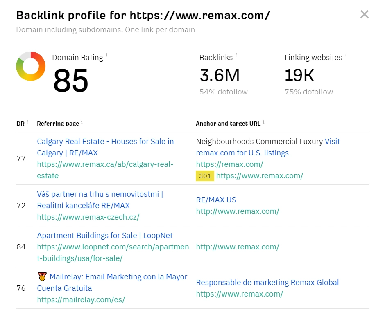
Task: Click DR value 72 in Czech row
Action: (x=21, y=206)
